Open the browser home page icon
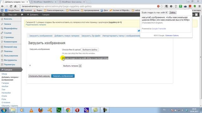This screenshot has height=113, width=202. [15, 6]
